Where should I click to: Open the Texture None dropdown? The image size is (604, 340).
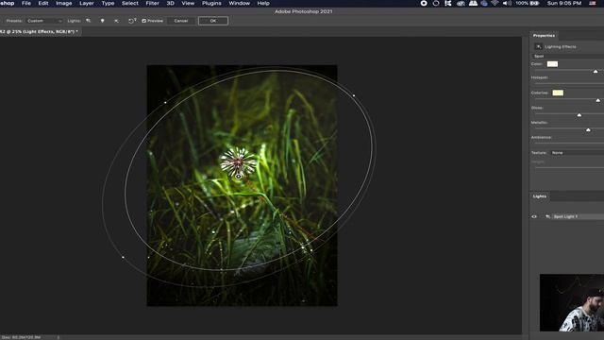pos(577,153)
